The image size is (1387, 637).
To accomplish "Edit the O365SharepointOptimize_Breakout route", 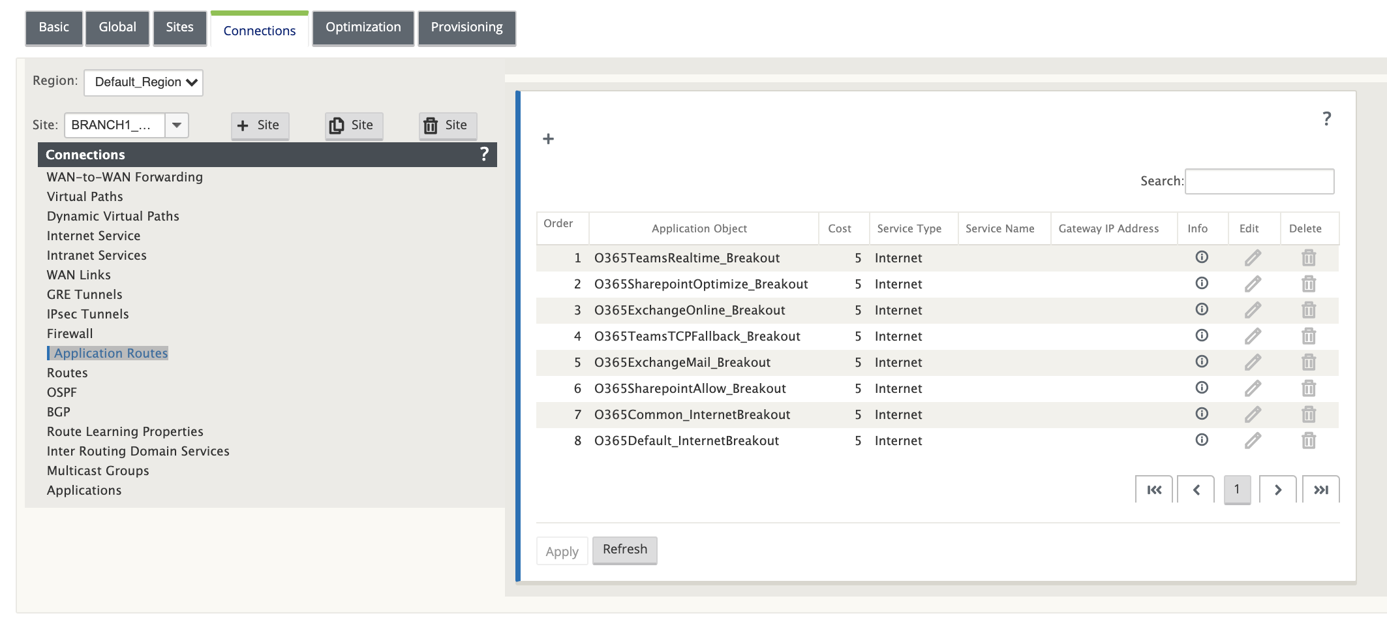I will pos(1253,284).
